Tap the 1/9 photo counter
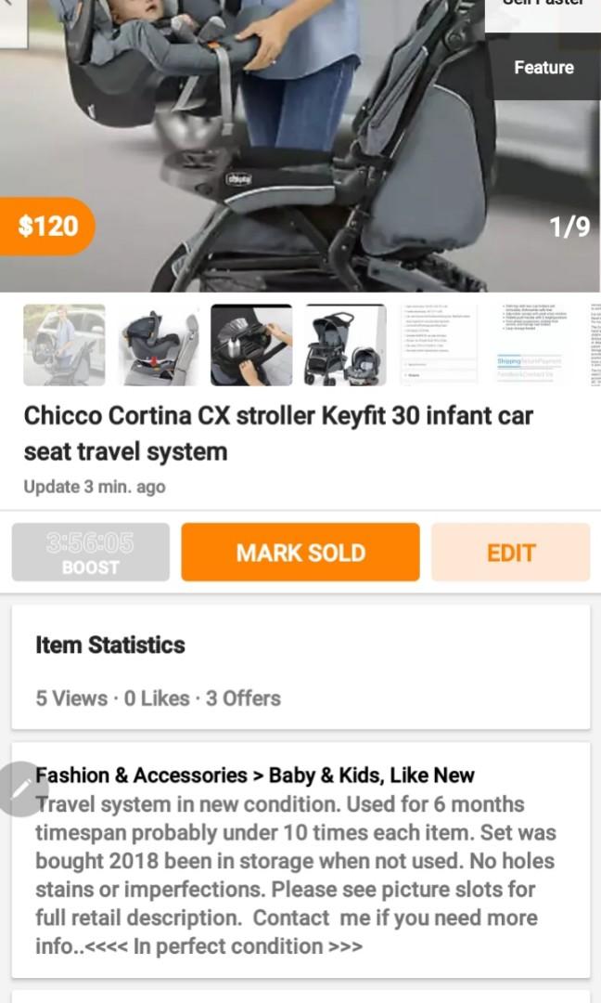 click(x=569, y=227)
